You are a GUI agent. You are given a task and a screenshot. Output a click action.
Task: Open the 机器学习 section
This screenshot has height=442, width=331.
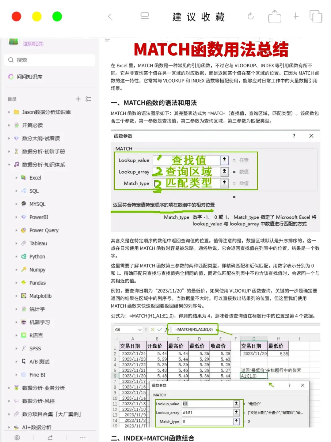(x=40, y=322)
